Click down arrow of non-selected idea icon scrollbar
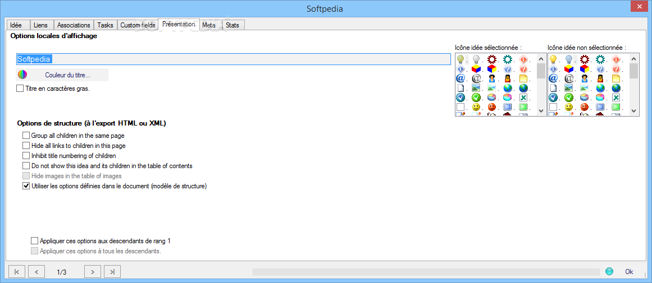The image size is (652, 283). (633, 110)
